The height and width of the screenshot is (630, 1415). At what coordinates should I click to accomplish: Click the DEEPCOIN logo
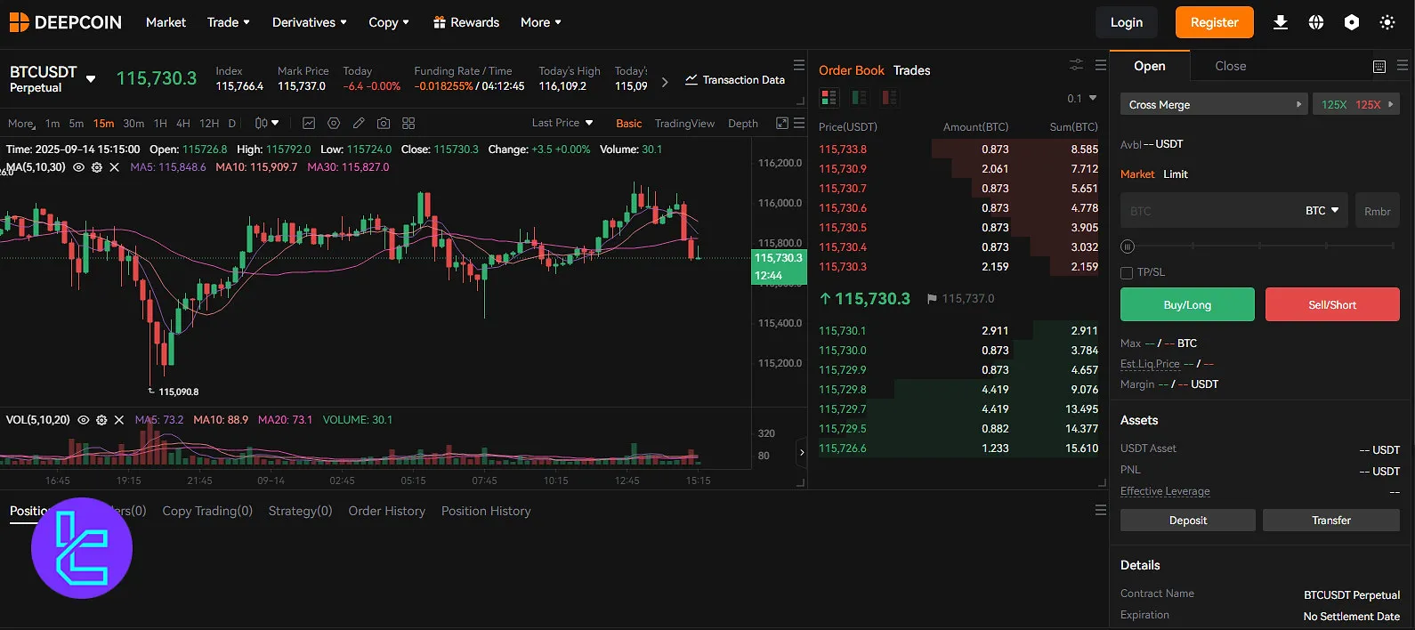click(65, 22)
